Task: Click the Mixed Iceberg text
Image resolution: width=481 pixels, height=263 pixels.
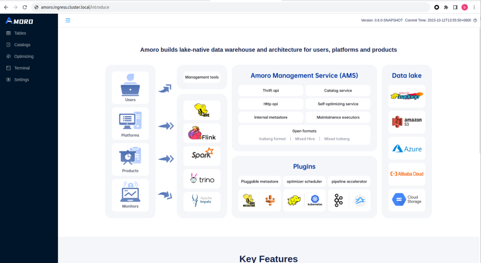Action: click(337, 139)
